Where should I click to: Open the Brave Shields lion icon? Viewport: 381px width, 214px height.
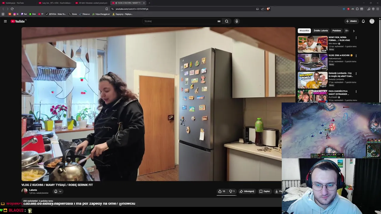(268, 9)
